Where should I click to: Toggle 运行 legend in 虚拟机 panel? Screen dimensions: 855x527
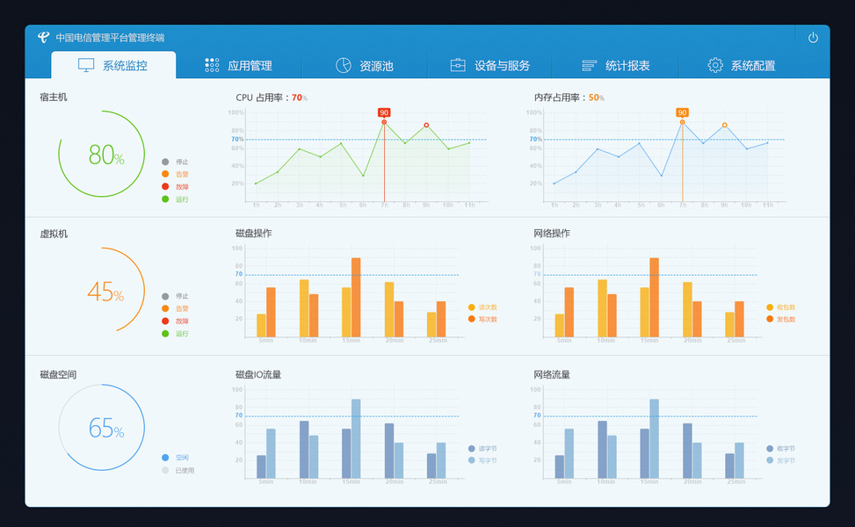point(175,334)
